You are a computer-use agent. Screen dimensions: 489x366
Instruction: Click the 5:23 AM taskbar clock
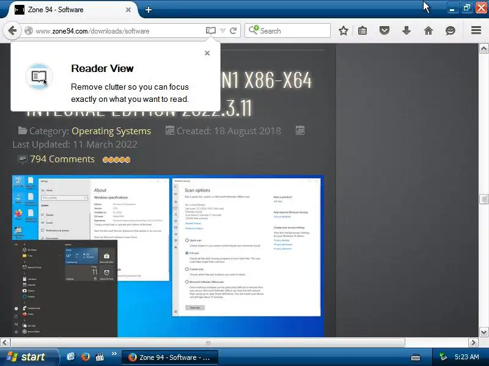(466, 357)
